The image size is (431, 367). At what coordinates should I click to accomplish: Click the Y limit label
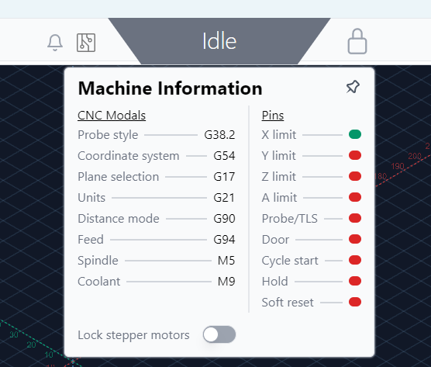[279, 156]
